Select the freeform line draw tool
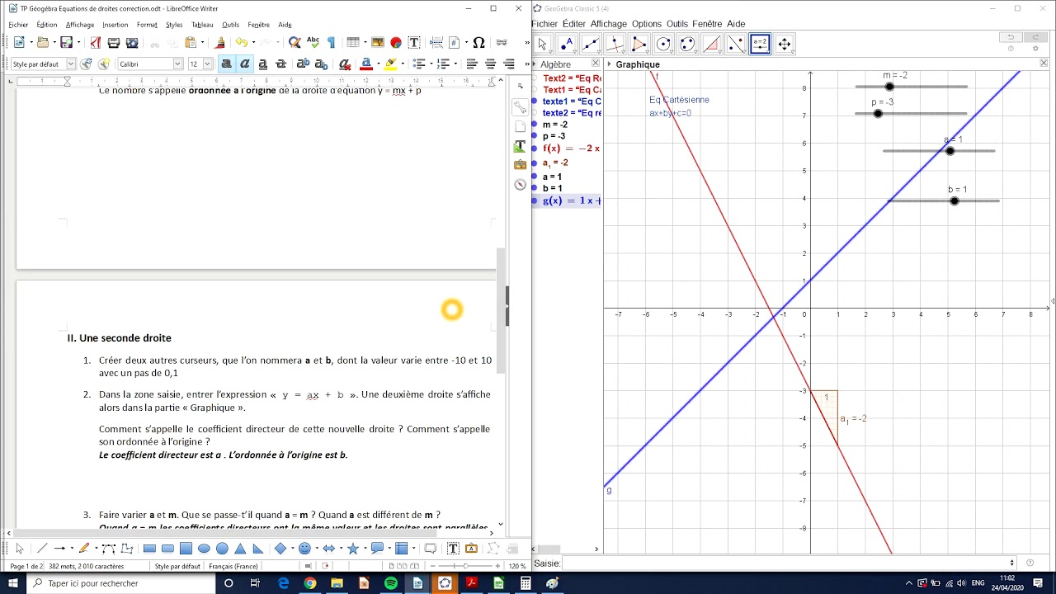Viewport: 1056px width, 594px height. [x=84, y=549]
